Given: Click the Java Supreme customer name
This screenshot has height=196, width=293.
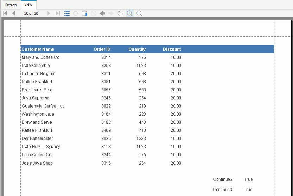Looking at the screenshot, I should pyautogui.click(x=36, y=98).
